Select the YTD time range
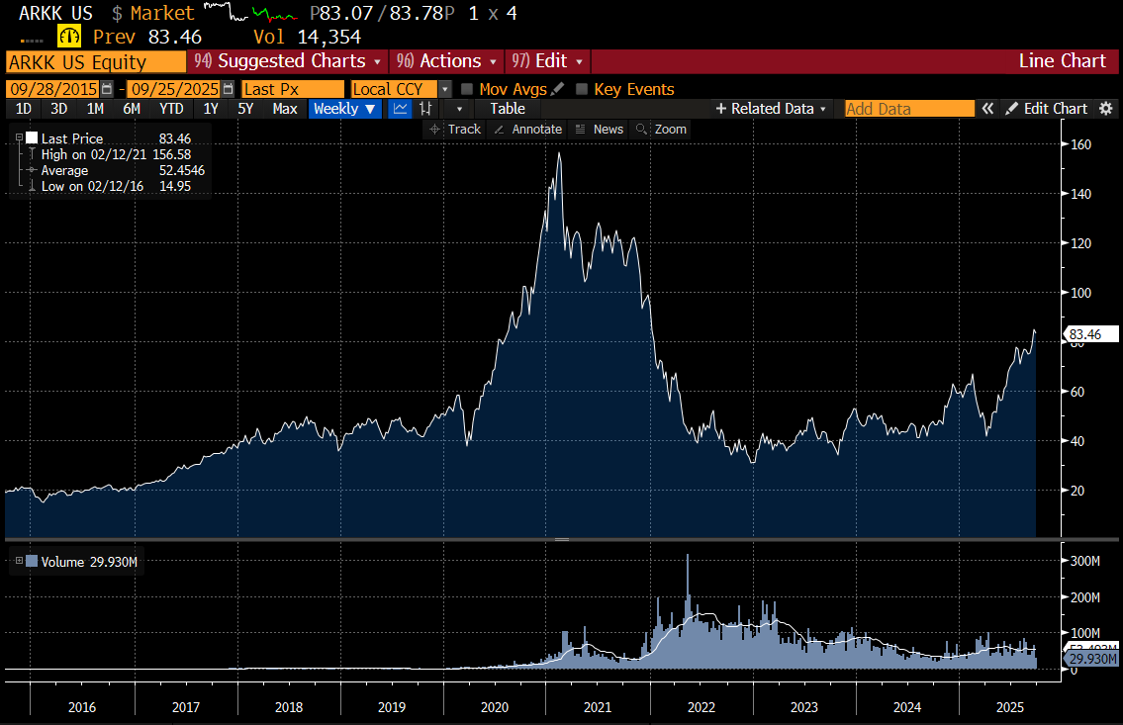Screen dimensions: 1123x725 171,109
